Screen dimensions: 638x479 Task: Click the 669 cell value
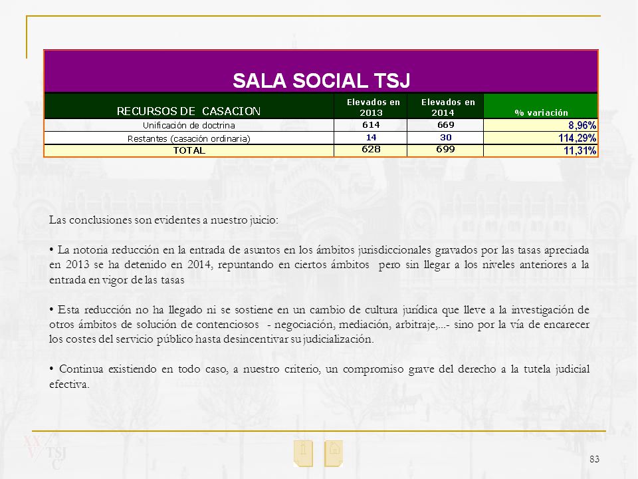[445, 124]
